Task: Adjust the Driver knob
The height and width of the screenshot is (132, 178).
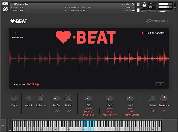Action: coord(153,99)
